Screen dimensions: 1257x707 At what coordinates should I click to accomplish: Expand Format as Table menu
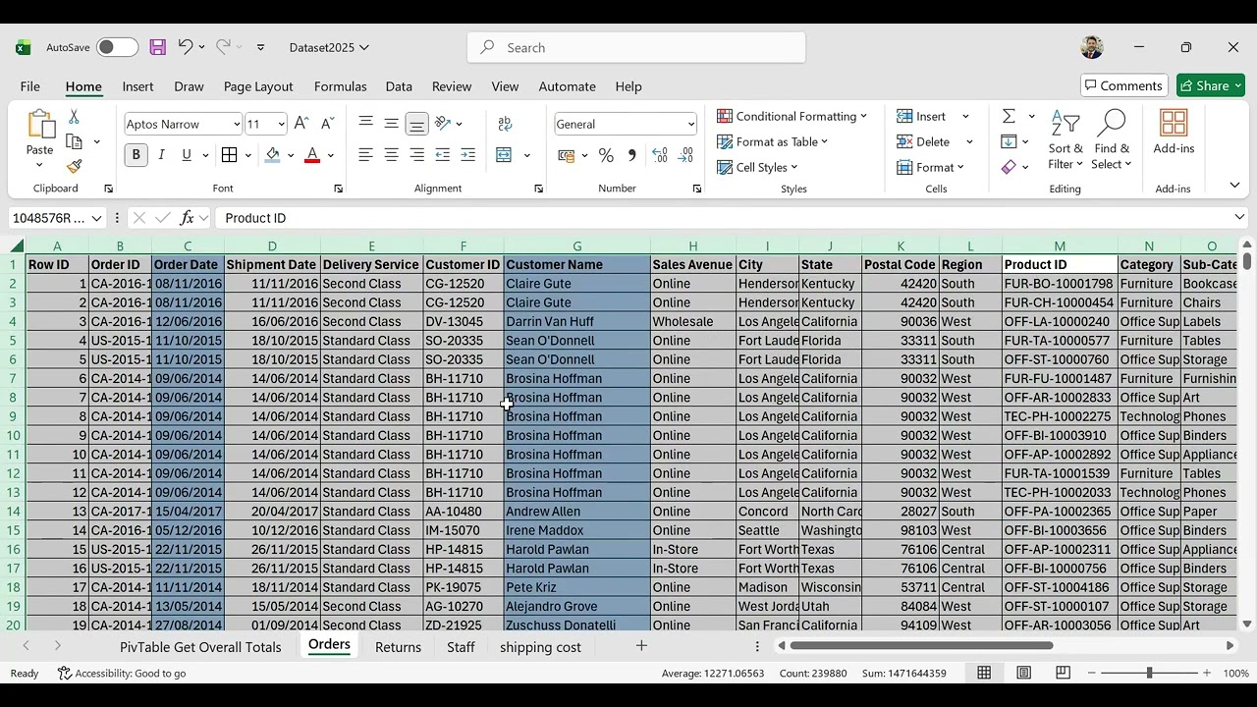[772, 141]
